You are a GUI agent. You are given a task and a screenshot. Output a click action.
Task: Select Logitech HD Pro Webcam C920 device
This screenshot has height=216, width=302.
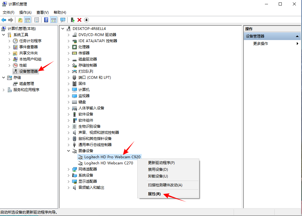(112, 157)
